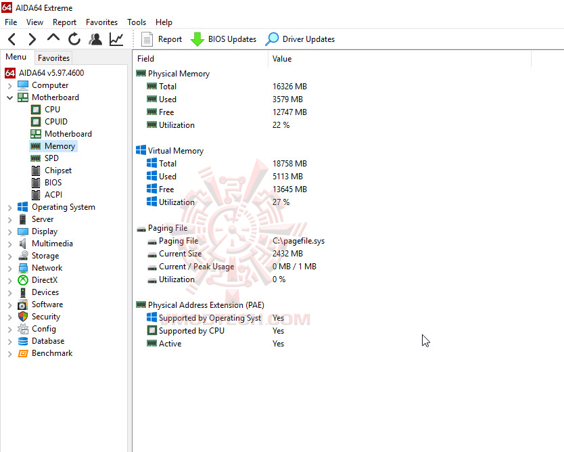Image resolution: width=564 pixels, height=452 pixels.
Task: Select the Memory item in tree
Action: click(x=60, y=146)
